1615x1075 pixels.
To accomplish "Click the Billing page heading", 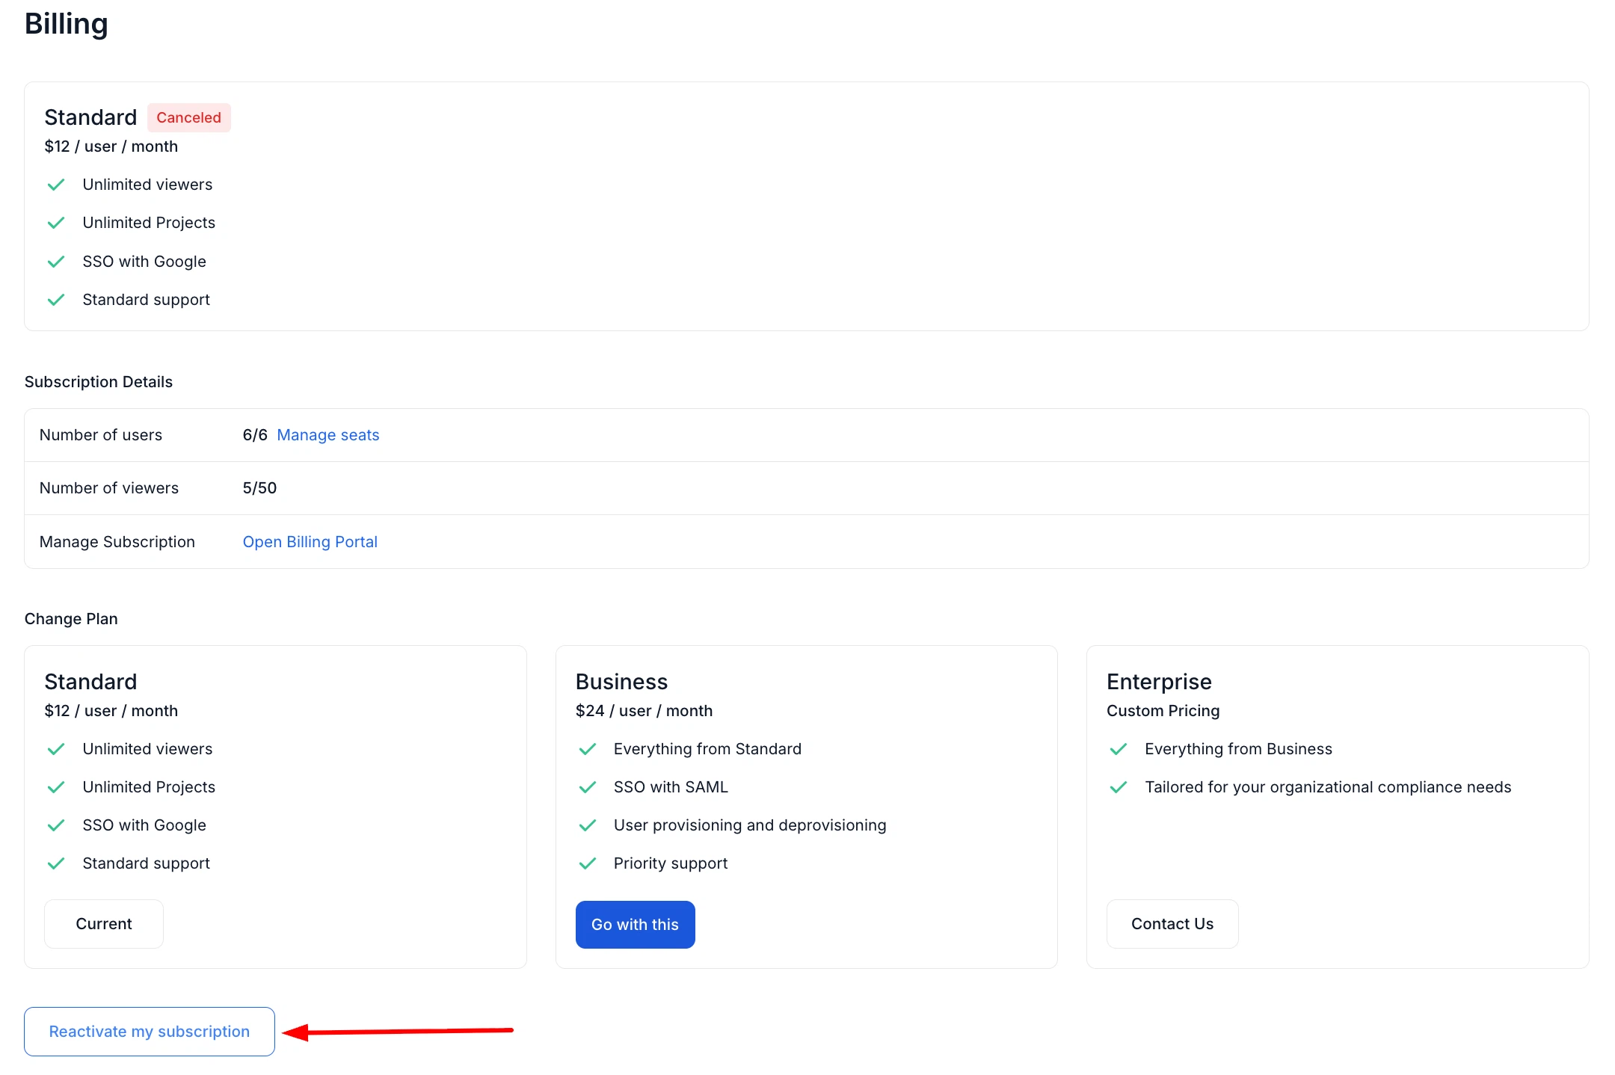I will 67,24.
